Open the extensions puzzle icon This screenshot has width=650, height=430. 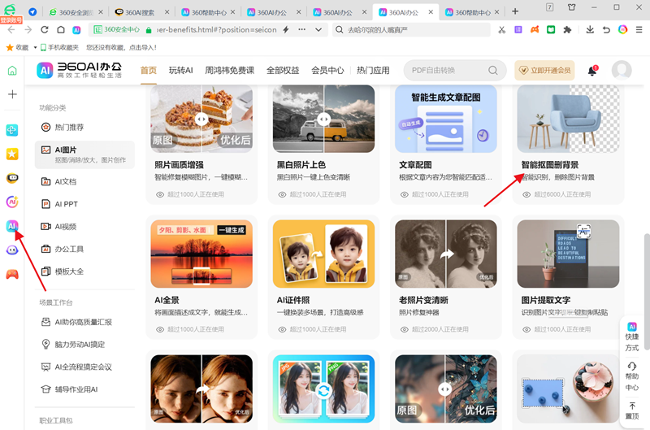click(567, 29)
